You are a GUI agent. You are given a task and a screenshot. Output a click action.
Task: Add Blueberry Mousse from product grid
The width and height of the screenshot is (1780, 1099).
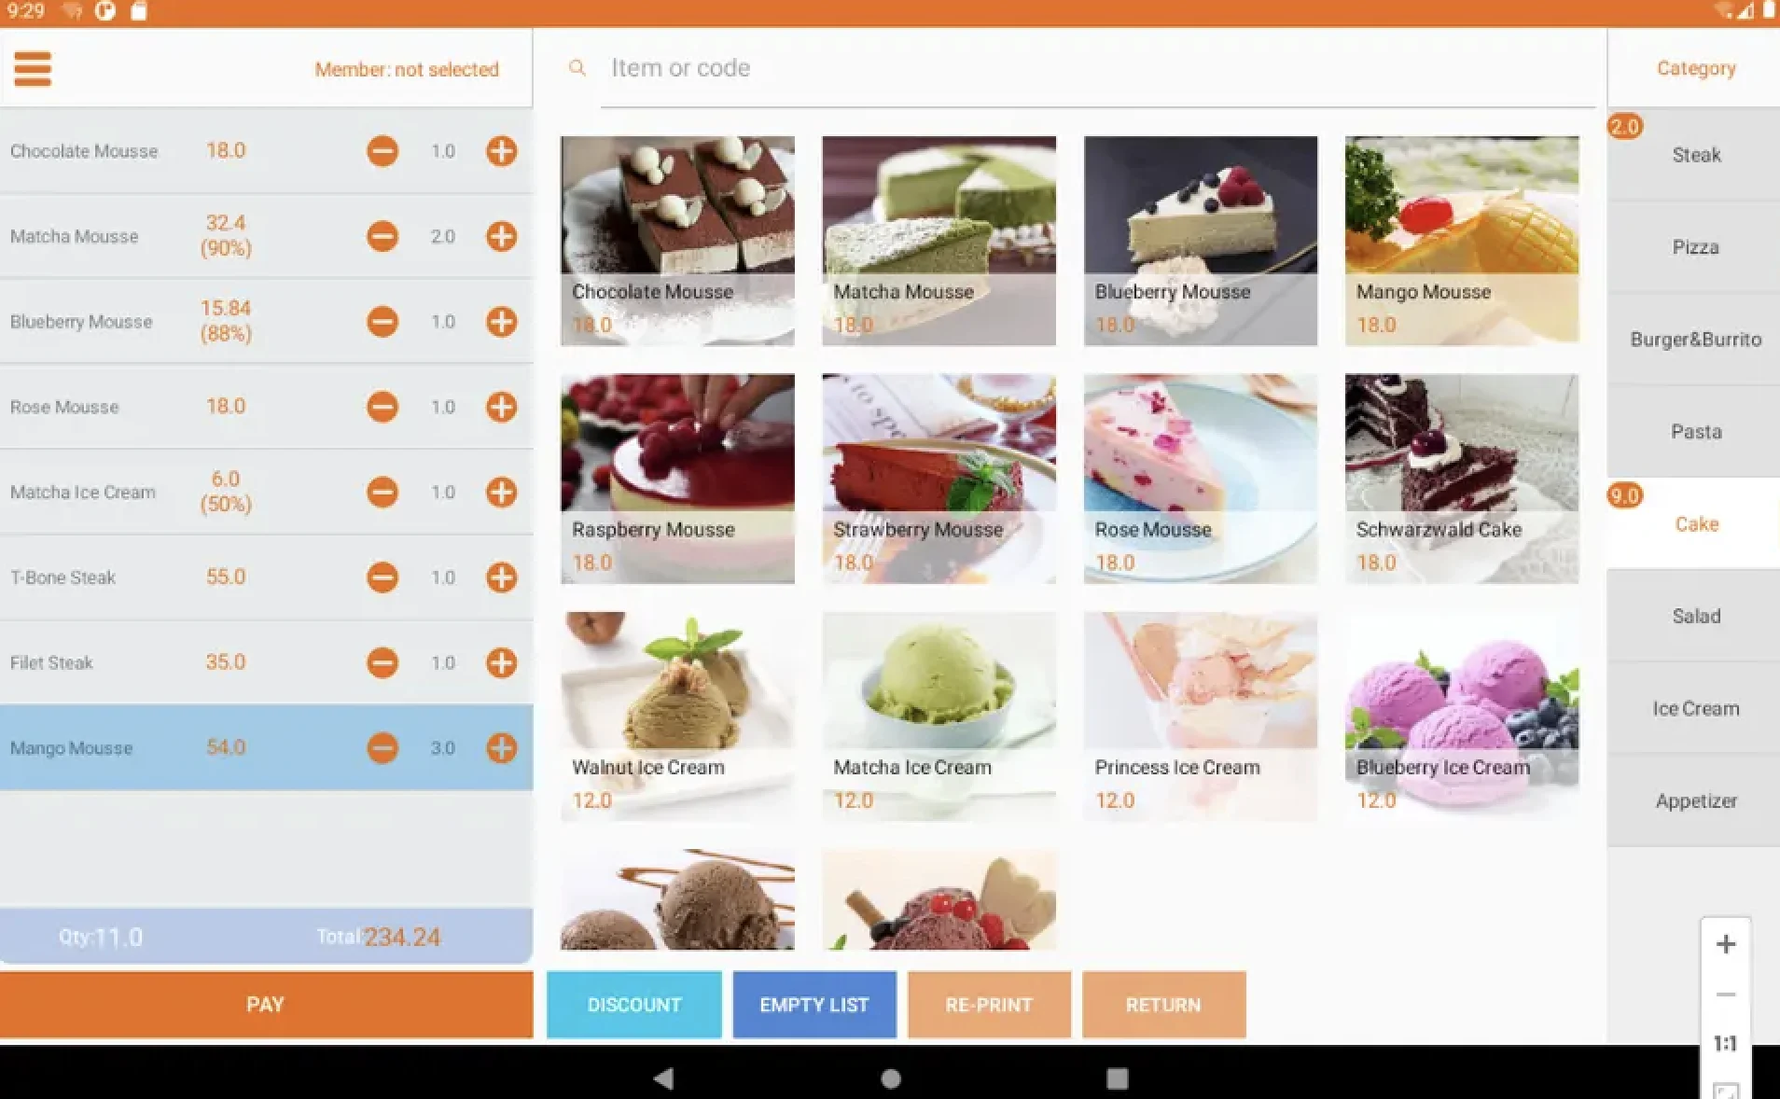(x=1201, y=241)
